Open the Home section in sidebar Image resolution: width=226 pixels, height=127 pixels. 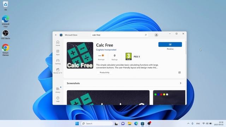(x=58, y=43)
